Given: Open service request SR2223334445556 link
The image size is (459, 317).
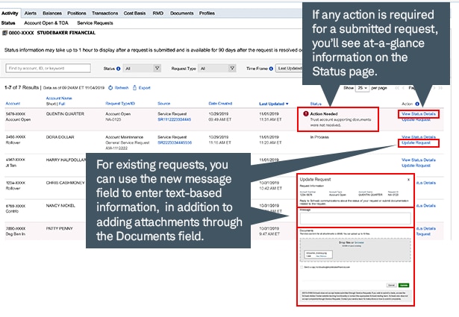Looking at the screenshot, I should click(x=175, y=142).
